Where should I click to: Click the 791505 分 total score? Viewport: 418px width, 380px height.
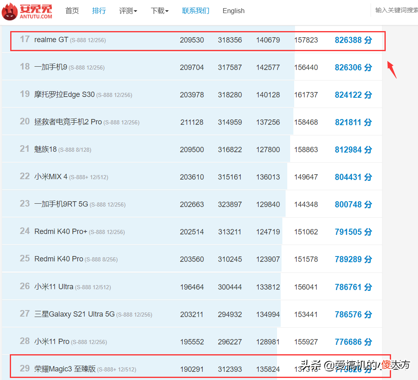(x=353, y=232)
